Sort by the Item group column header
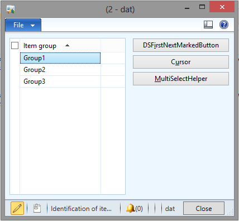Screen dimensions: 239x221 pos(60,46)
